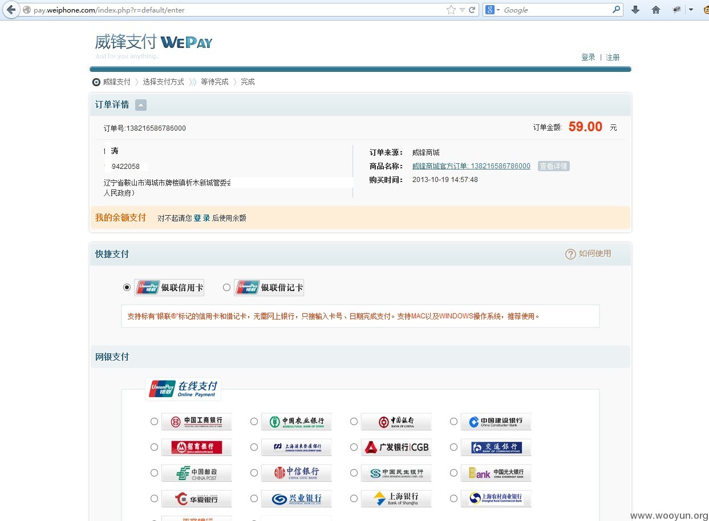
Task: Collapse the 订单详情 section arrow
Action: (x=141, y=105)
